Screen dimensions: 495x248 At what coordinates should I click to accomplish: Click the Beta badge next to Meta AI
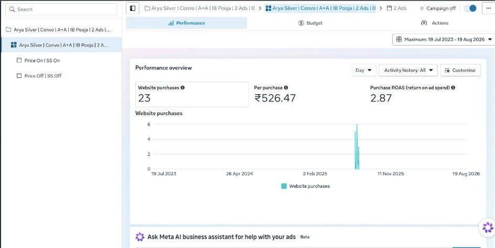[x=305, y=236]
